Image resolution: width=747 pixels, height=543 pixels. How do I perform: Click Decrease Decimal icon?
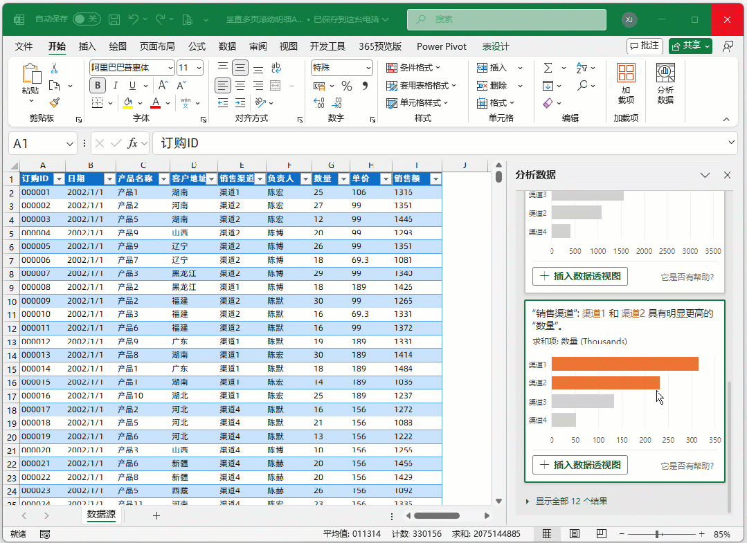pyautogui.click(x=337, y=103)
